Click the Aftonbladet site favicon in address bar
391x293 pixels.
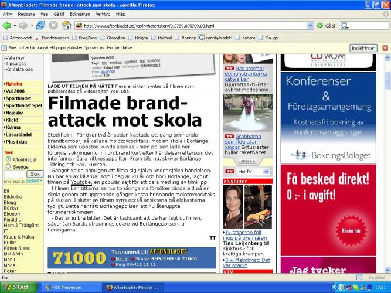(x=79, y=25)
